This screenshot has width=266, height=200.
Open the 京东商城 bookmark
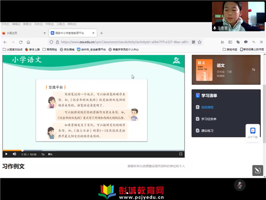click(x=67, y=49)
